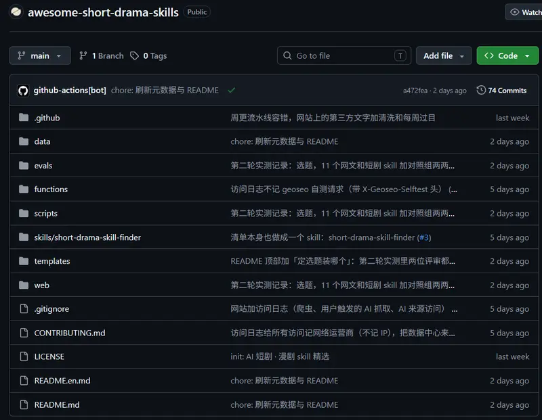Viewport: 542px width, 420px height.
Task: Click the data folder icon
Action: pyautogui.click(x=24, y=141)
